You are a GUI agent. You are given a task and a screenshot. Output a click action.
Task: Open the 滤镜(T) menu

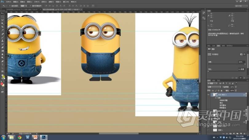pyautogui.click(x=51, y=2)
